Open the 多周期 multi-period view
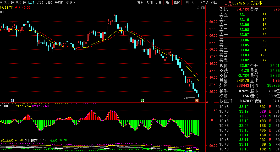This screenshot has width=280, height=152. pyautogui.click(x=59, y=3)
